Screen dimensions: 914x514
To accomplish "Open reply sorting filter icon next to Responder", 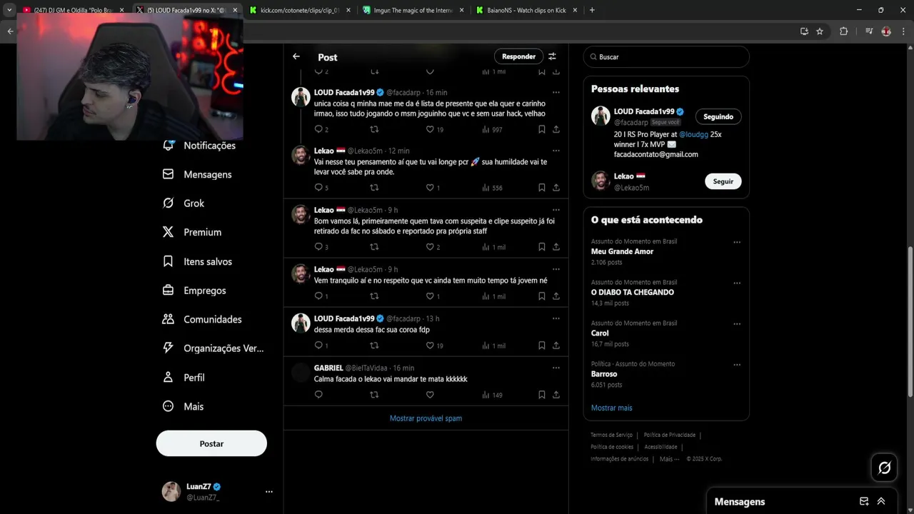I will [552, 56].
